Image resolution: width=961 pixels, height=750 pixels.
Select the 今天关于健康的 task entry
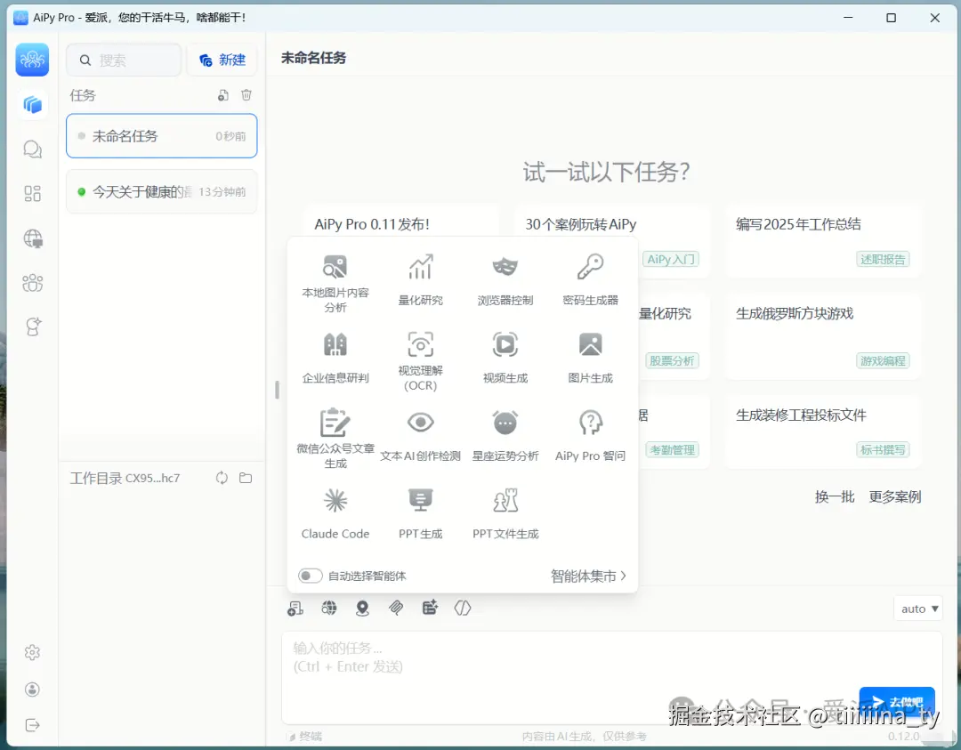(x=161, y=191)
